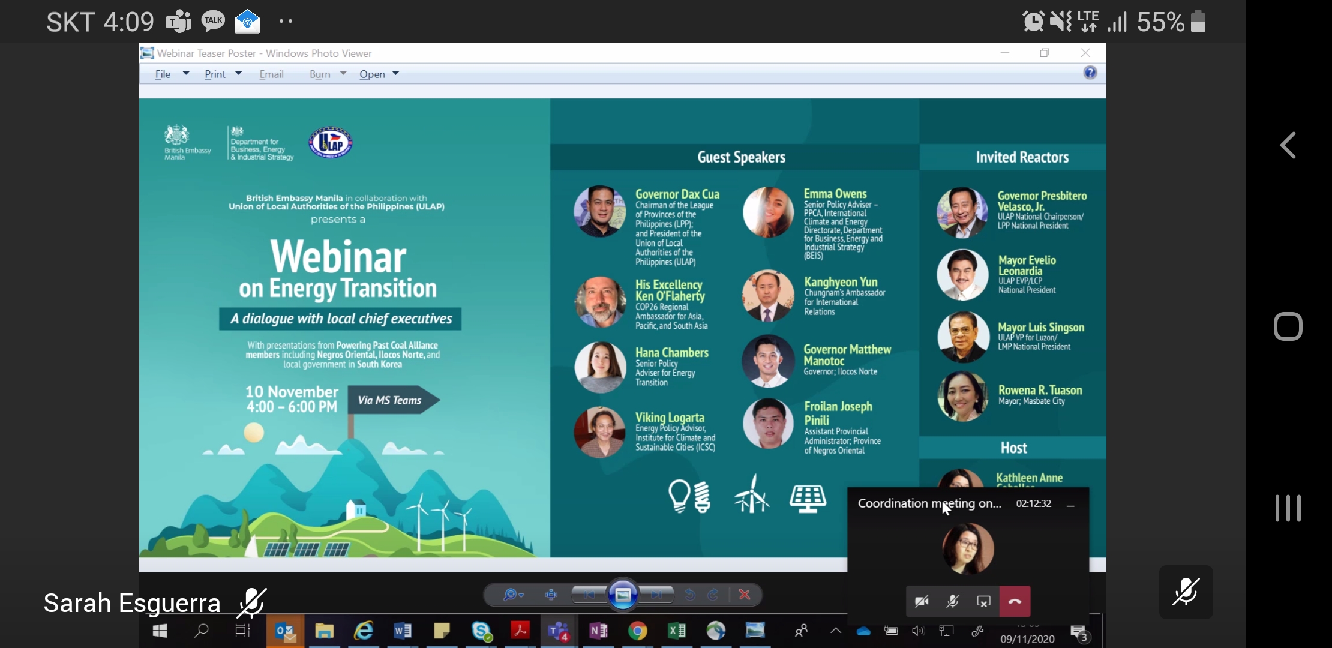
Task: Toggle microphone in Teams call popup
Action: tap(952, 601)
